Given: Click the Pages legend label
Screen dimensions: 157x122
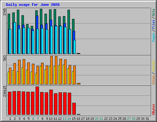Looking at the screenshot, I should [x=153, y=37].
